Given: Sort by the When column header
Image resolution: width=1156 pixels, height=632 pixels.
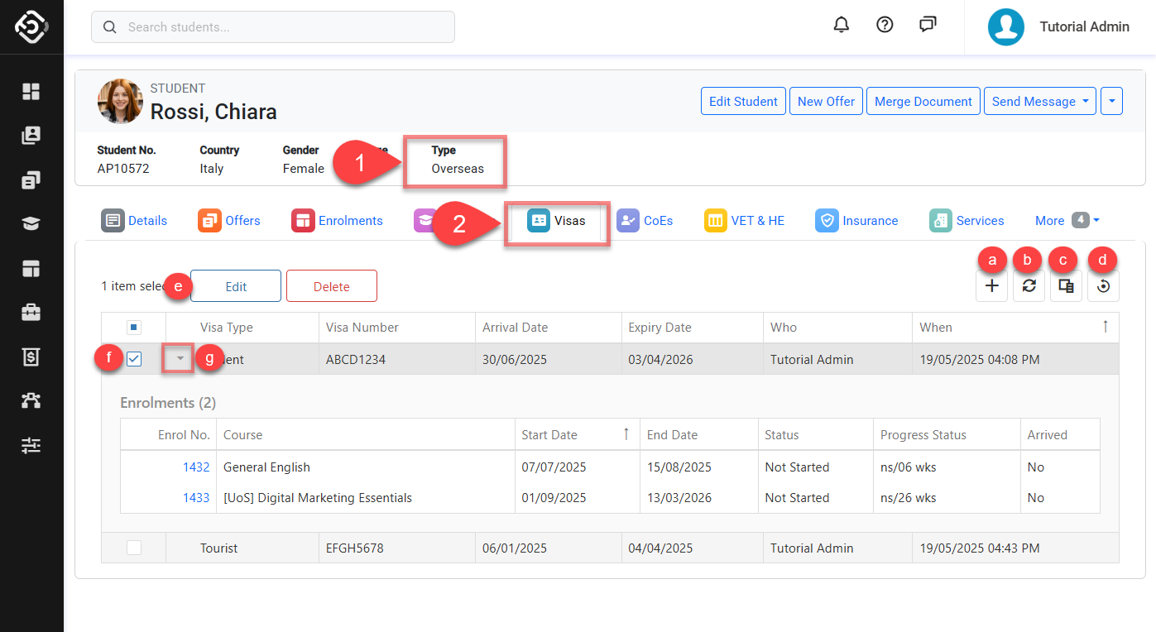Looking at the screenshot, I should (1014, 328).
